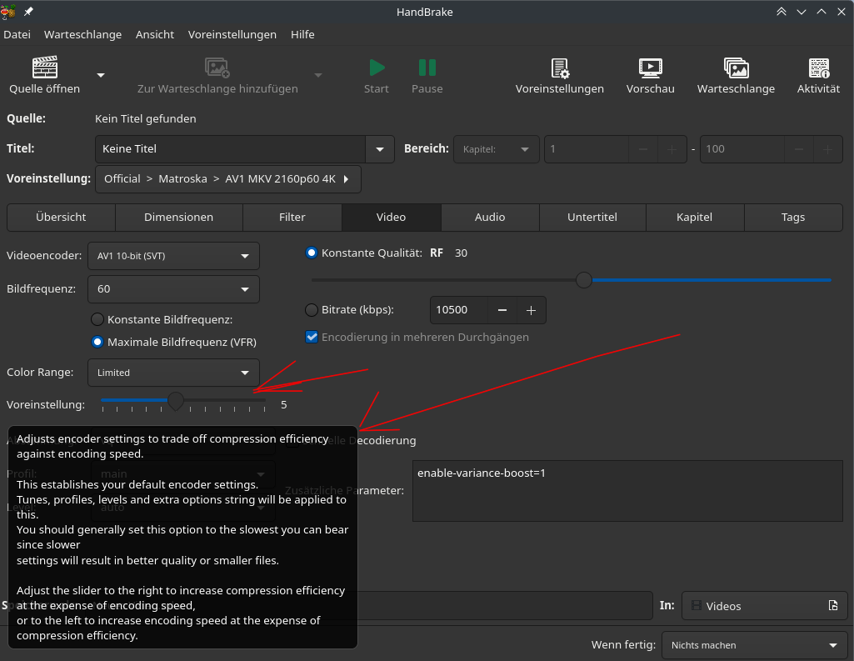This screenshot has height=661, width=854.
Task: Open the Bildfrequenz dropdown showing 60
Action: 173,288
